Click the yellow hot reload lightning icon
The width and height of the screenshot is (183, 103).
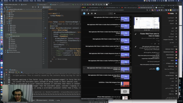pos(16,72)
